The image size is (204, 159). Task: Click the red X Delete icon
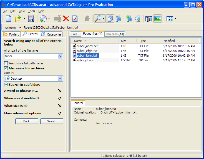click(x=66, y=19)
